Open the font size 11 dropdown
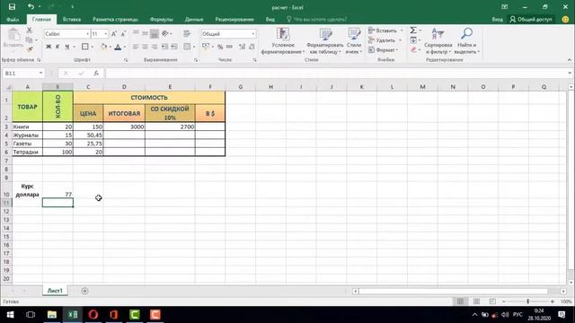Screen dimensions: 575x323 [106, 34]
